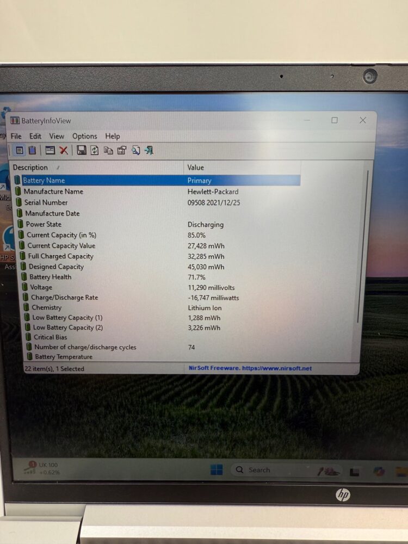The height and width of the screenshot is (544, 408).
Task: Click the -16,747 milliwatts value
Action: tap(213, 298)
